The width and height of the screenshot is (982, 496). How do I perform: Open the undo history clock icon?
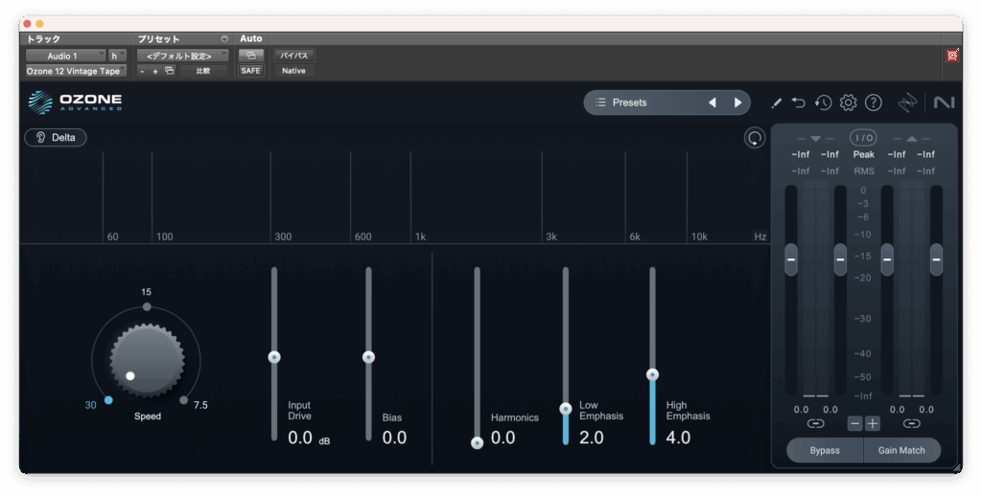click(x=823, y=102)
